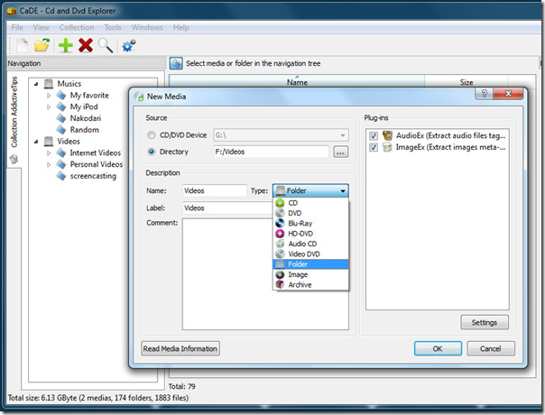Open the Type combo box showing Folder
Image resolution: width=545 pixels, height=415 pixels.
tap(310, 190)
